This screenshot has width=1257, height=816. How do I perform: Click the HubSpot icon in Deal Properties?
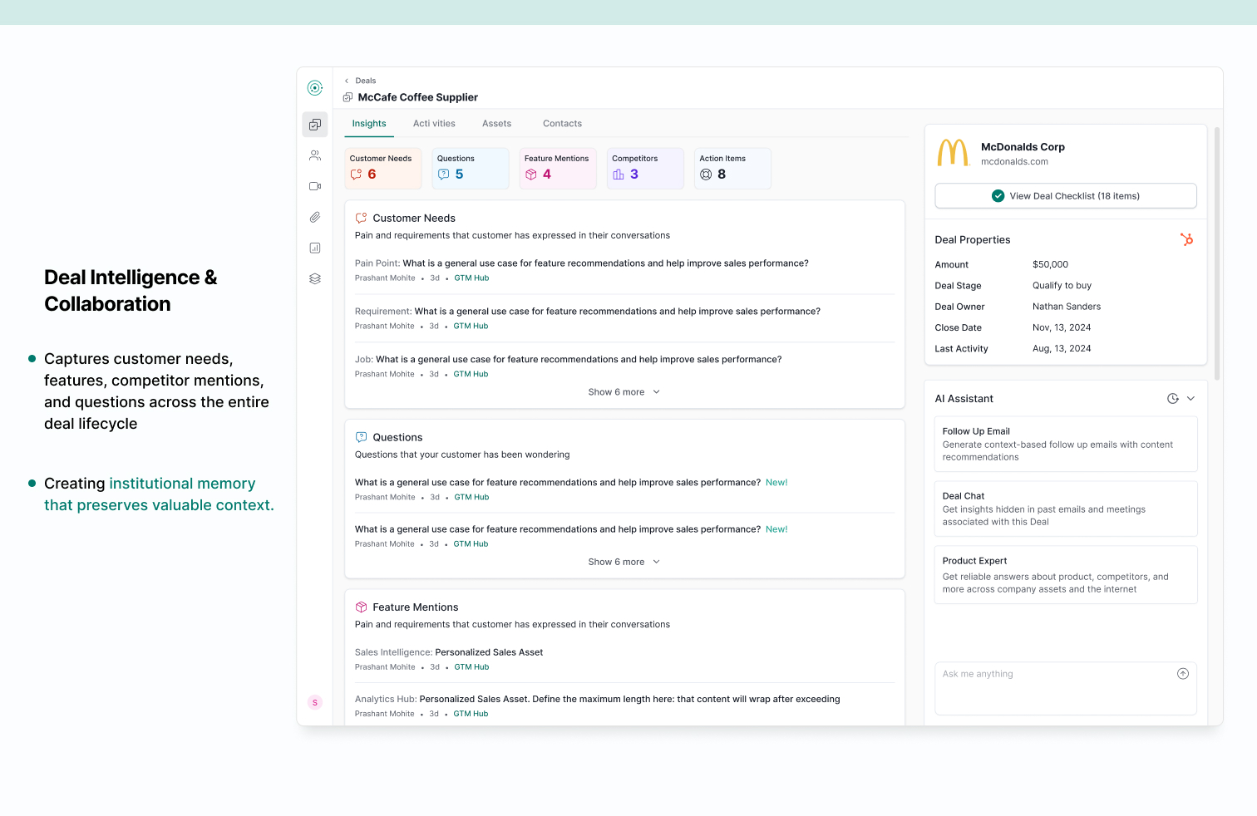pos(1186,239)
